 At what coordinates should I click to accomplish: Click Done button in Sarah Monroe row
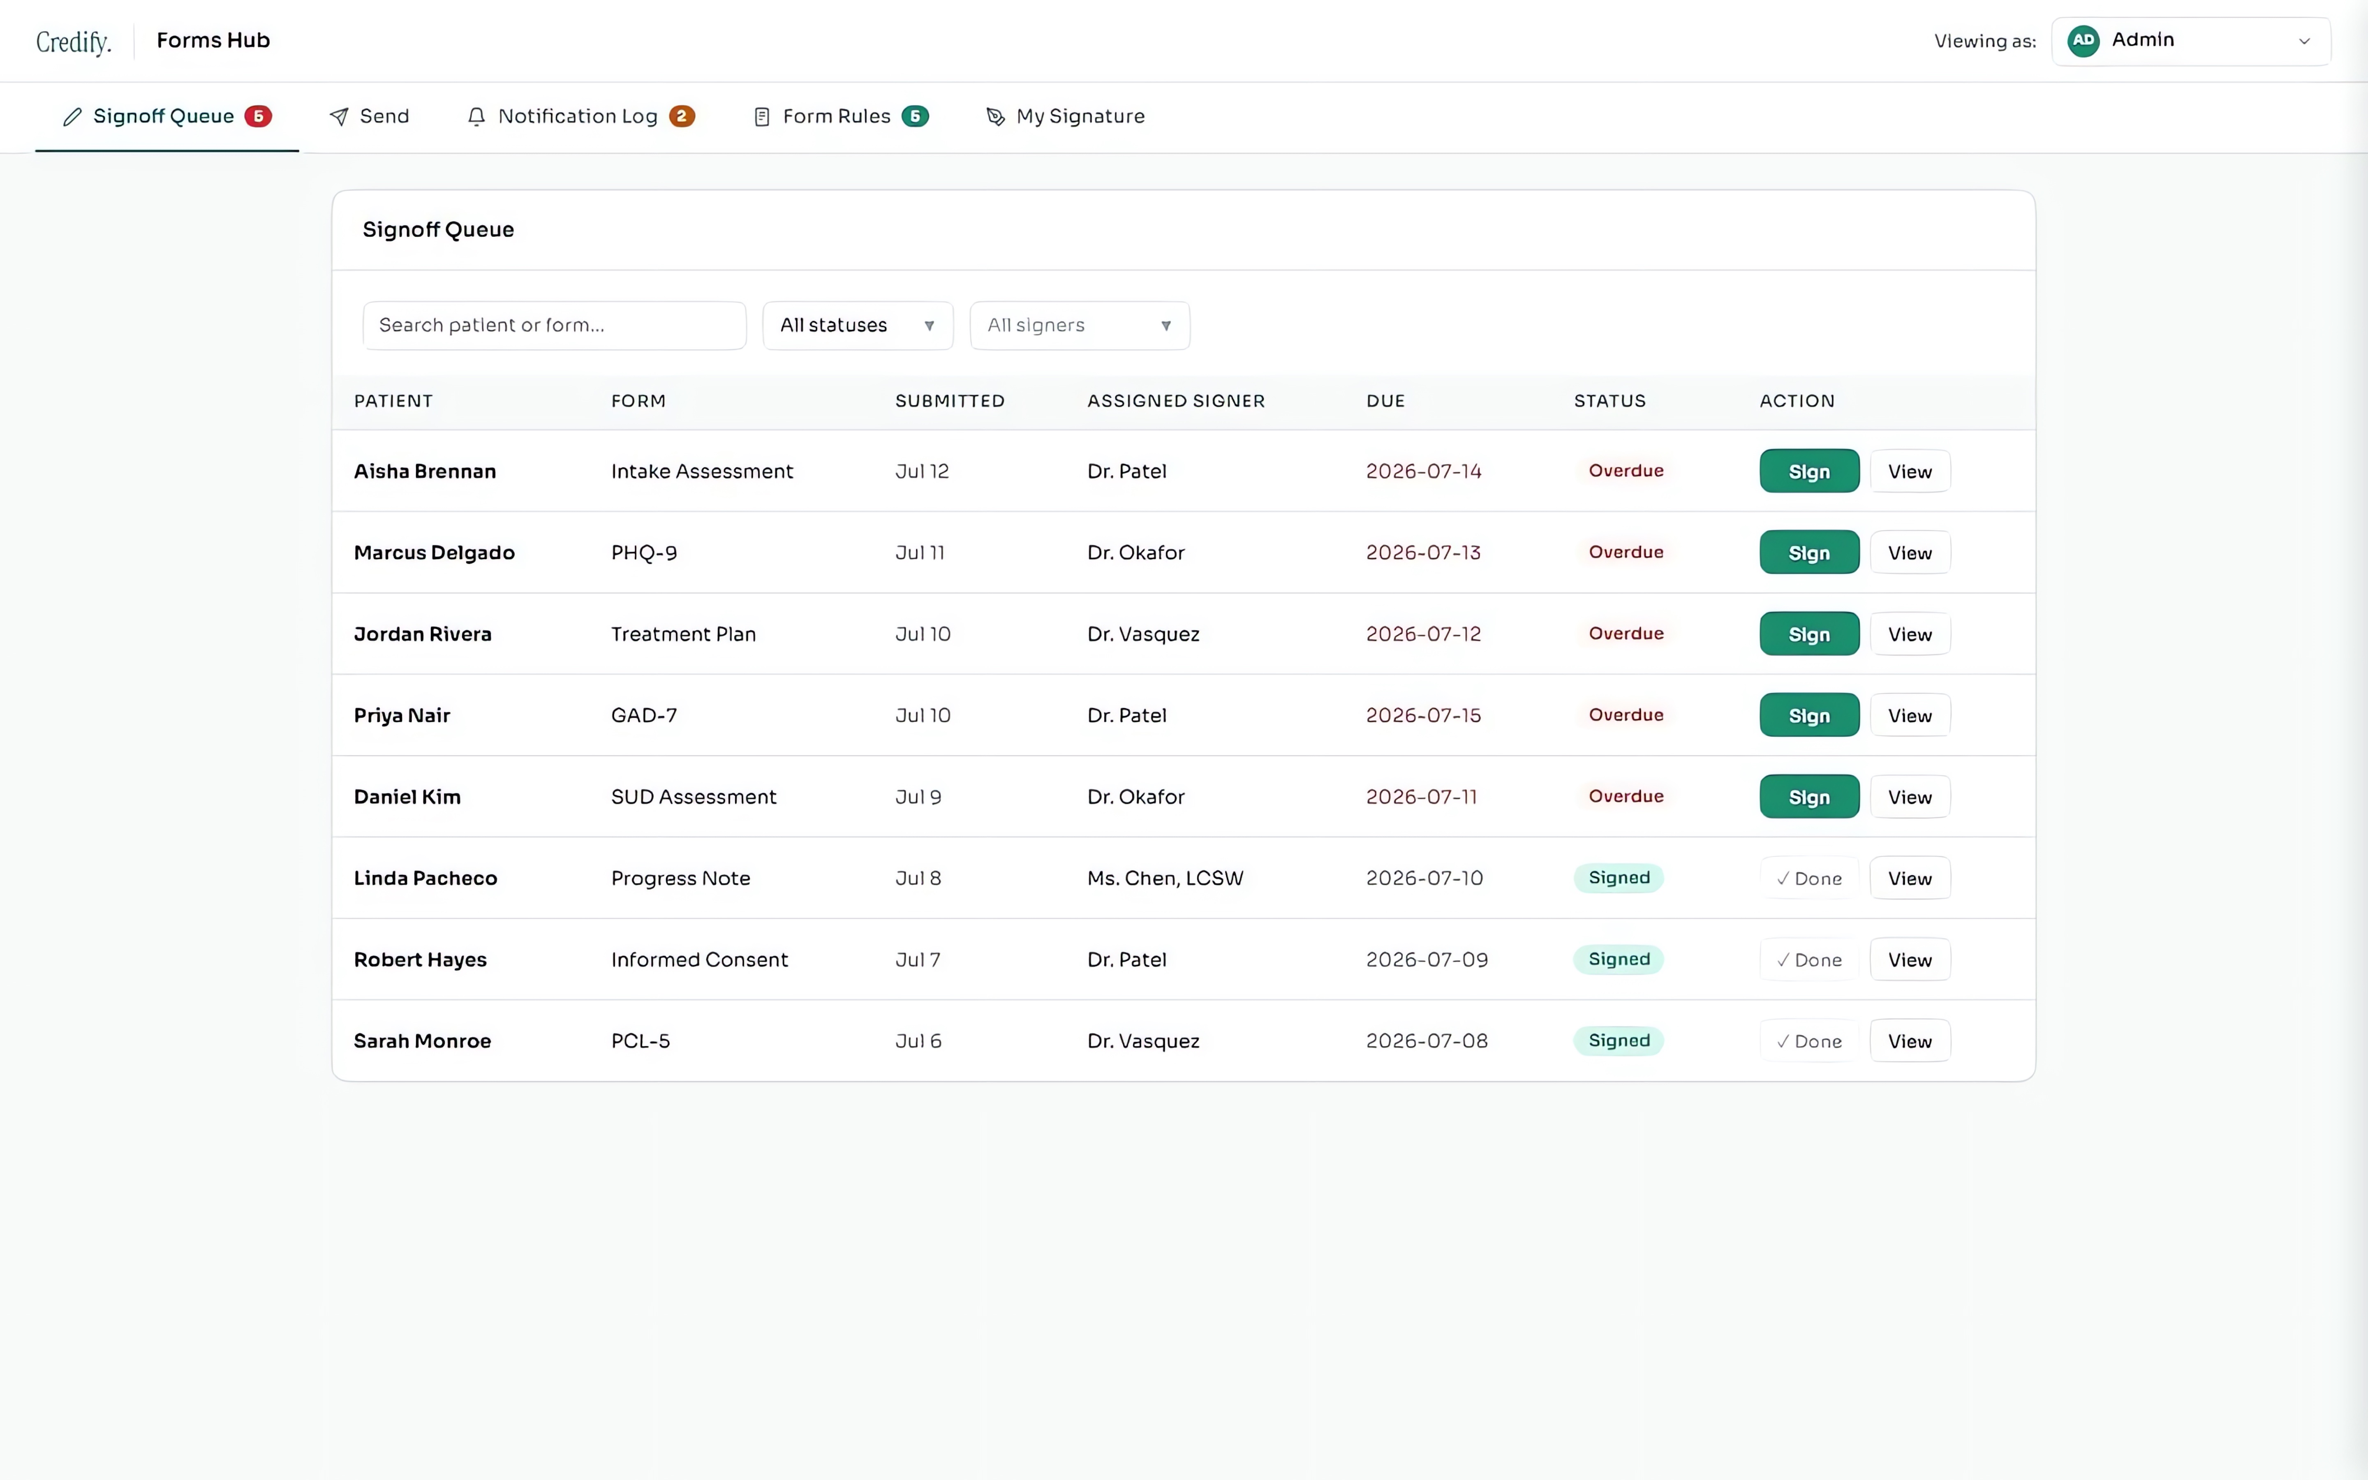point(1808,1041)
